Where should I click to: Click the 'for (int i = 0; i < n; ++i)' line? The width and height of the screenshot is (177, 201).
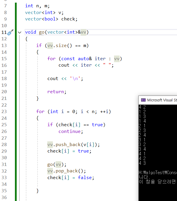coord(73,112)
